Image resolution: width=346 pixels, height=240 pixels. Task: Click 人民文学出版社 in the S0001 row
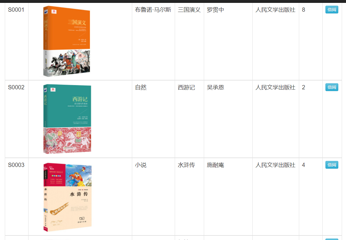click(x=275, y=10)
